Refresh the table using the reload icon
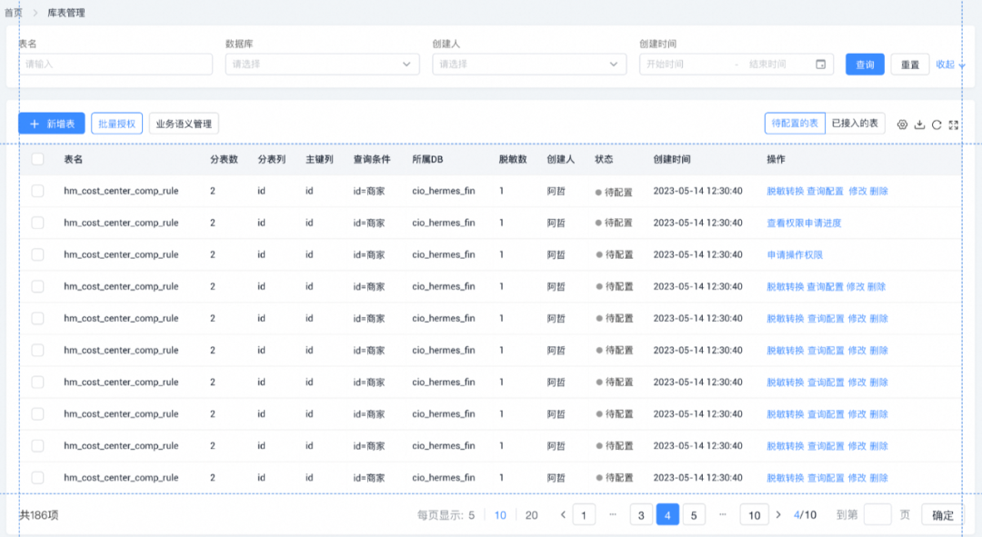 937,124
